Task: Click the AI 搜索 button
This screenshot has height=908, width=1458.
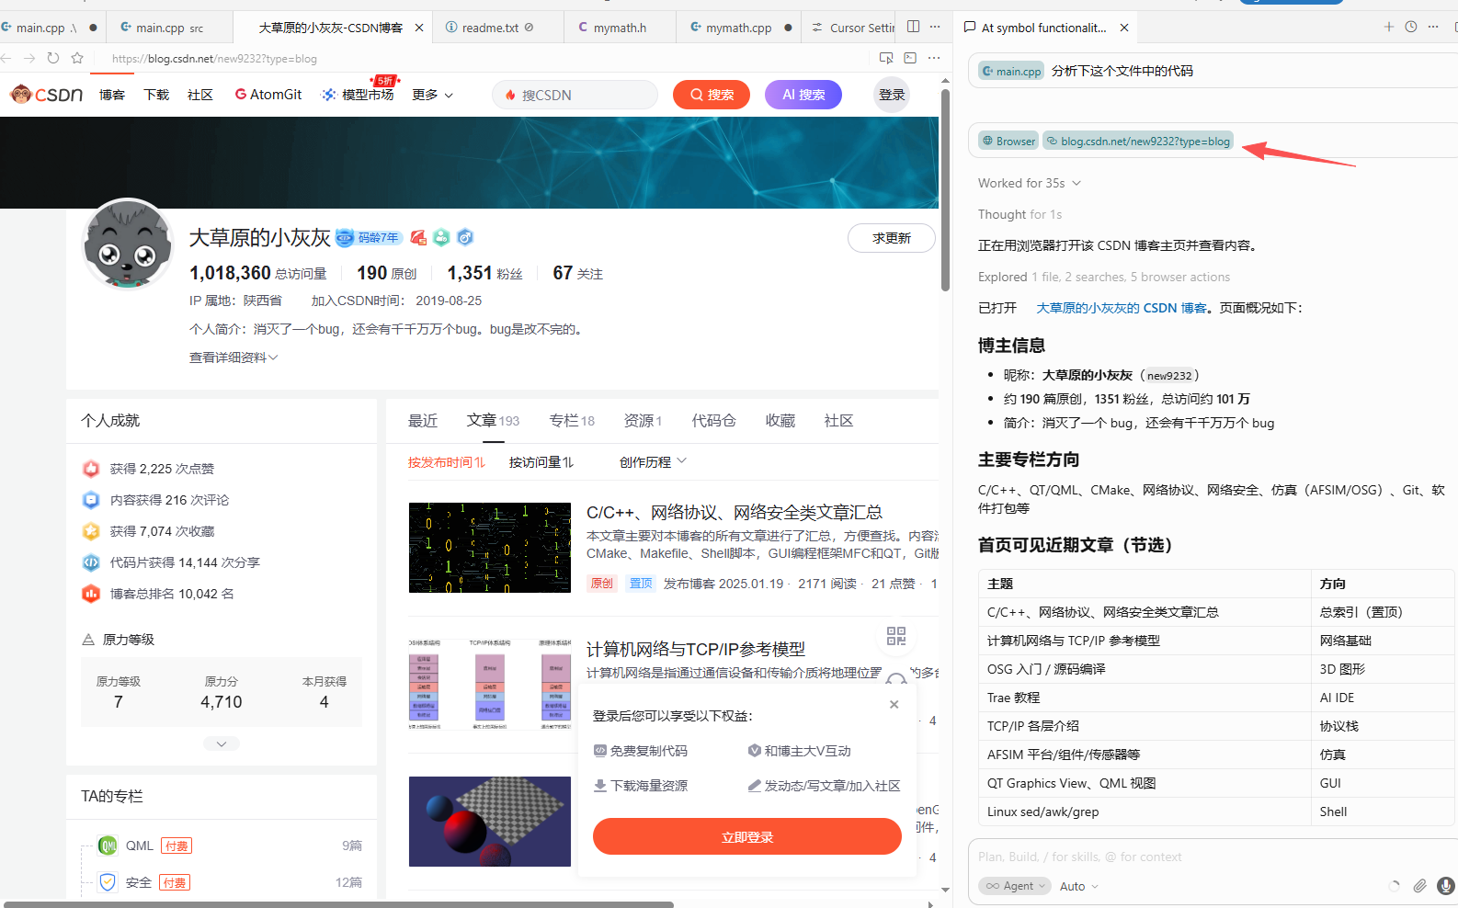Action: 803,95
